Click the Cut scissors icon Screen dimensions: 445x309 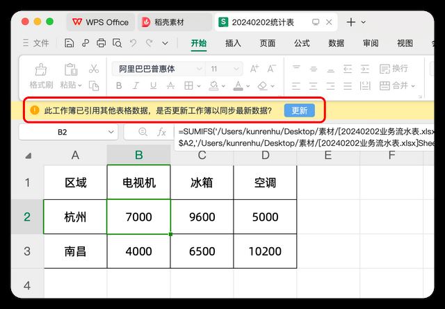pyautogui.click(x=94, y=69)
